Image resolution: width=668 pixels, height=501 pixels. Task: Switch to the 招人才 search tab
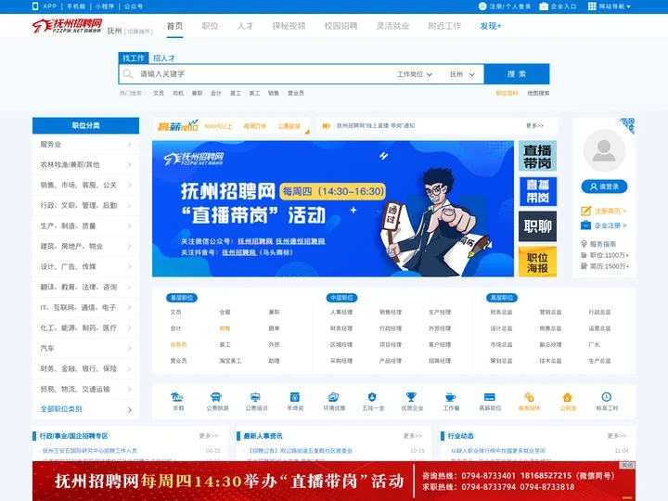[x=164, y=58]
